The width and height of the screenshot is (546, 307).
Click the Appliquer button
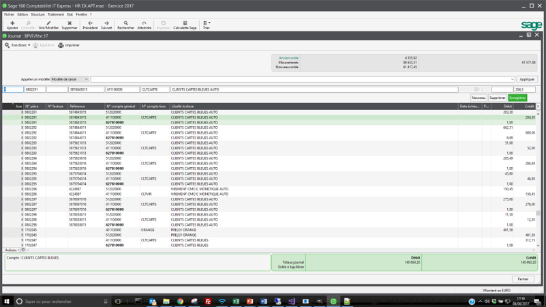[x=527, y=79]
